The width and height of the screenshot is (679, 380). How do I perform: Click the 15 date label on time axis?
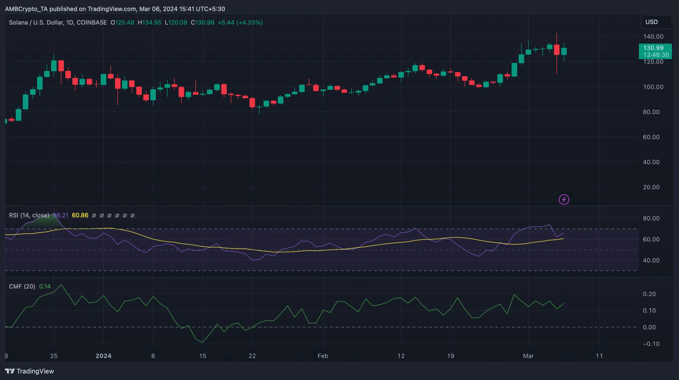pyautogui.click(x=203, y=356)
